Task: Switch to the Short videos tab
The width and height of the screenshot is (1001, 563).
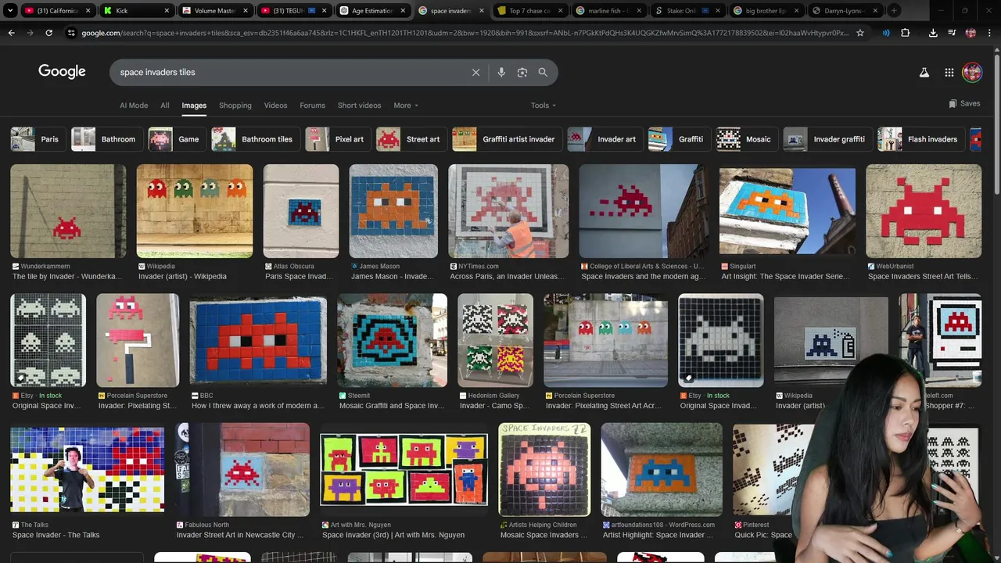Action: (x=359, y=106)
